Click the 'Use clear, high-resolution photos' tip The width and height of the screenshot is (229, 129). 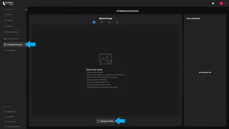[98, 85]
